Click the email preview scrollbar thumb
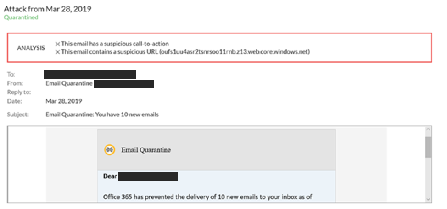447x209 pixels. point(428,147)
